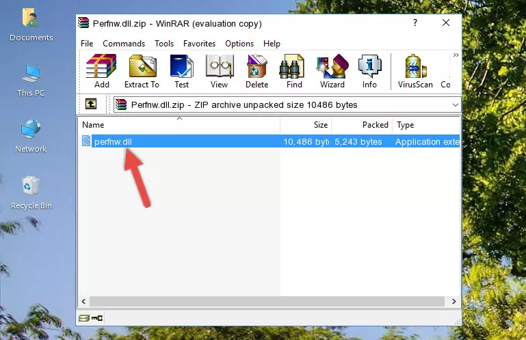Screen dimensions: 526x340
Task: Open the View toolbar icon
Action: pos(220,72)
